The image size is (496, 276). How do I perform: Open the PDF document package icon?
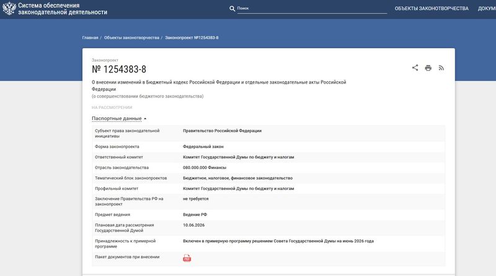click(x=187, y=258)
